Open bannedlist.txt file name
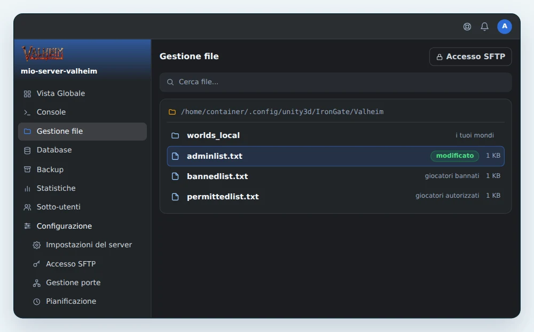 pyautogui.click(x=217, y=176)
